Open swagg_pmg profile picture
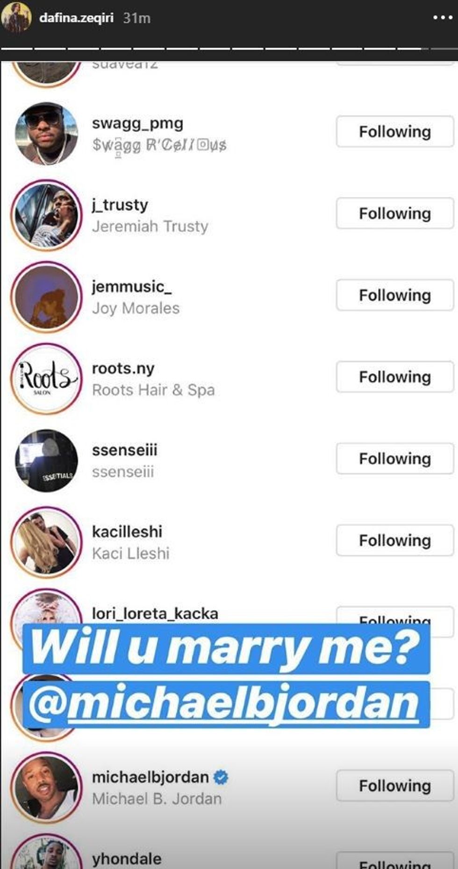This screenshot has width=458, height=869. (x=46, y=134)
